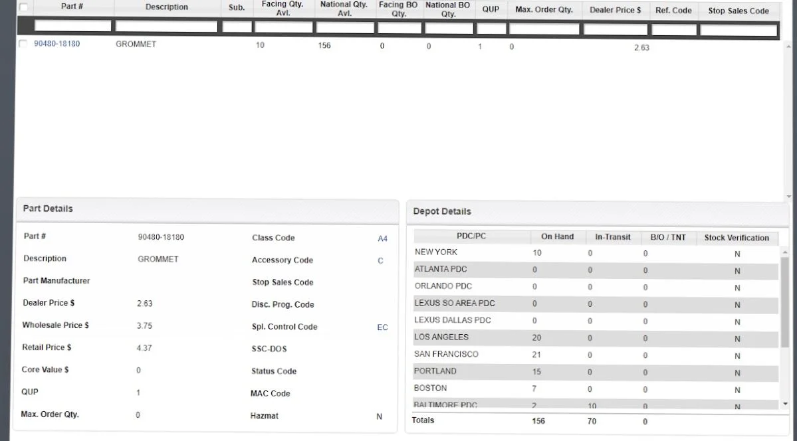Click the Description filter input field
Image resolution: width=797 pixels, height=441 pixels.
pos(166,26)
